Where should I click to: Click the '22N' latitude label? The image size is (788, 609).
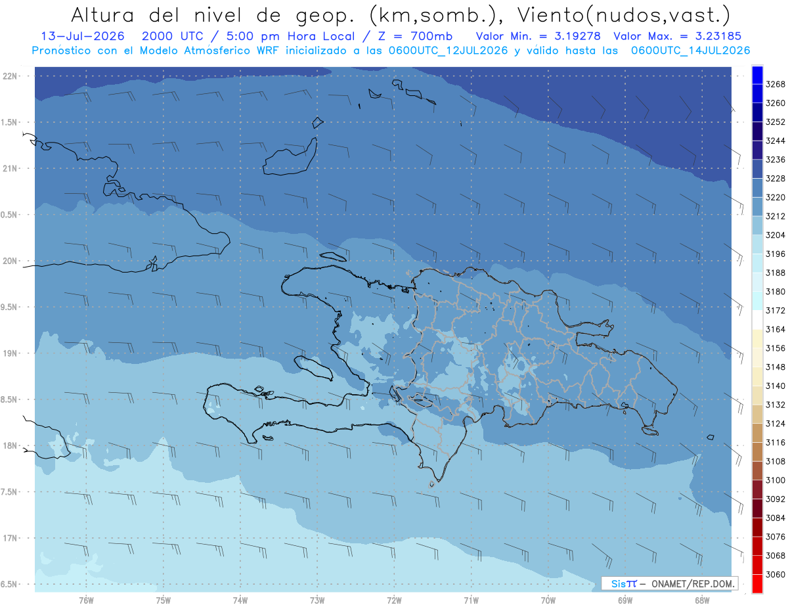click(10, 76)
